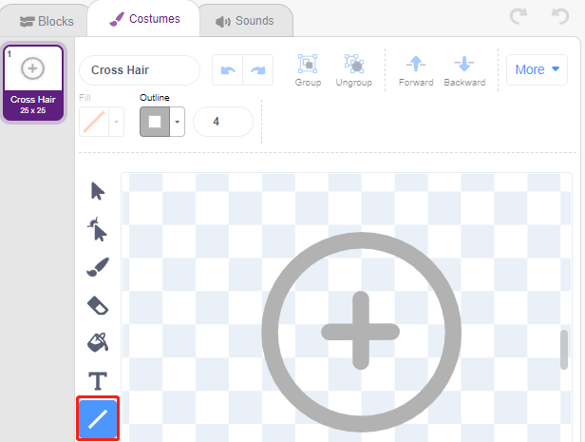Select the Text tool
The height and width of the screenshot is (442, 585).
[x=98, y=381]
